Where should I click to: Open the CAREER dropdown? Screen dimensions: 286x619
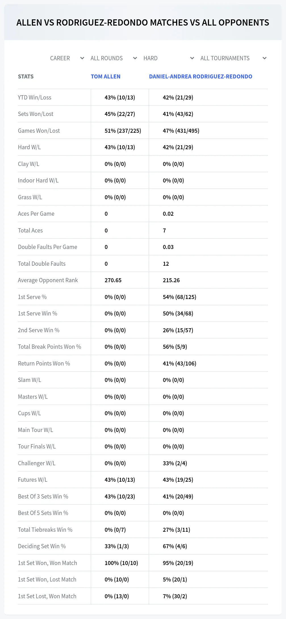(x=67, y=58)
